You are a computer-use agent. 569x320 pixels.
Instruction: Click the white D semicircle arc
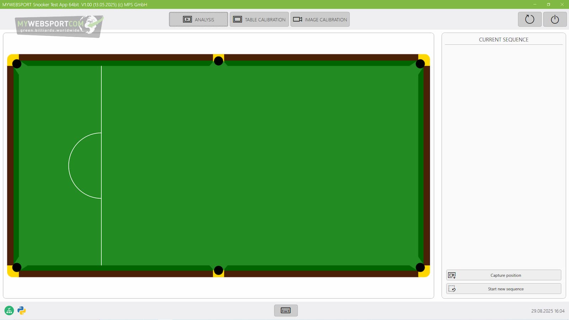pos(69,166)
